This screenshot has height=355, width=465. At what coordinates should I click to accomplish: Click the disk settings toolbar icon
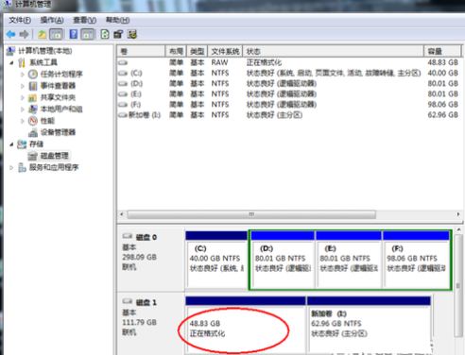132,34
